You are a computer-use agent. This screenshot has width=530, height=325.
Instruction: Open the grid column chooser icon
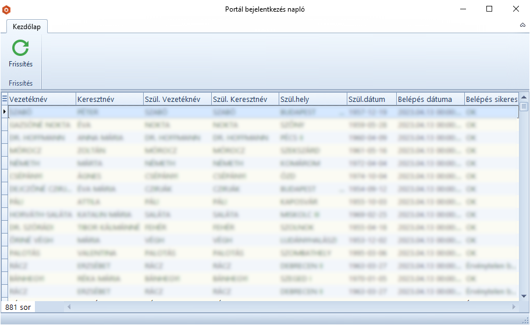point(5,99)
